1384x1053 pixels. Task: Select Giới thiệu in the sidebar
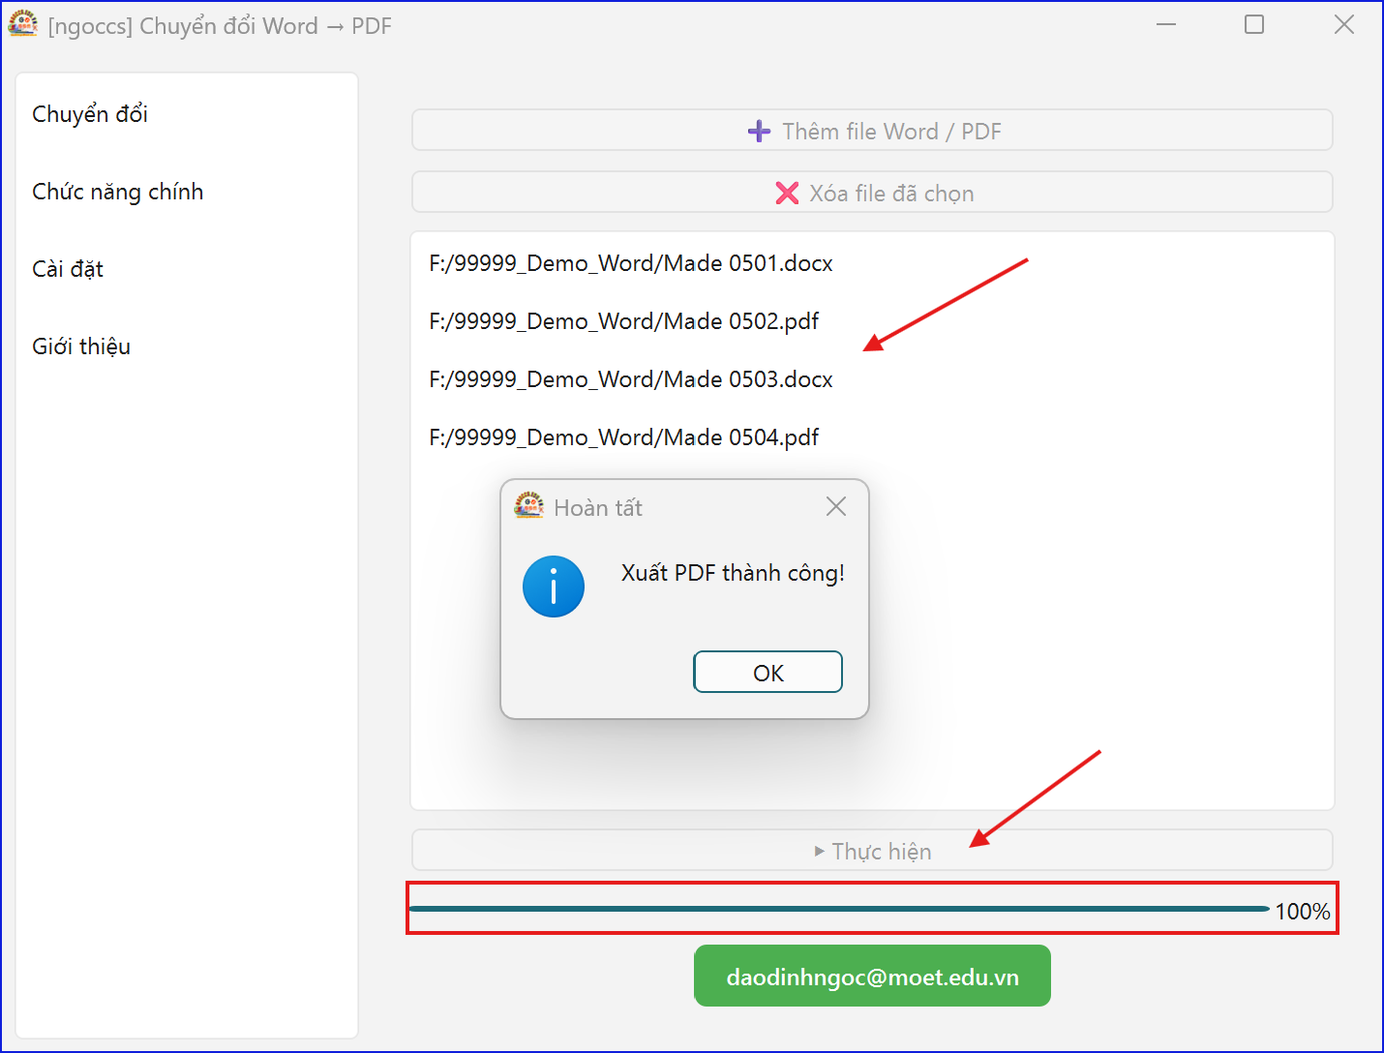[81, 346]
